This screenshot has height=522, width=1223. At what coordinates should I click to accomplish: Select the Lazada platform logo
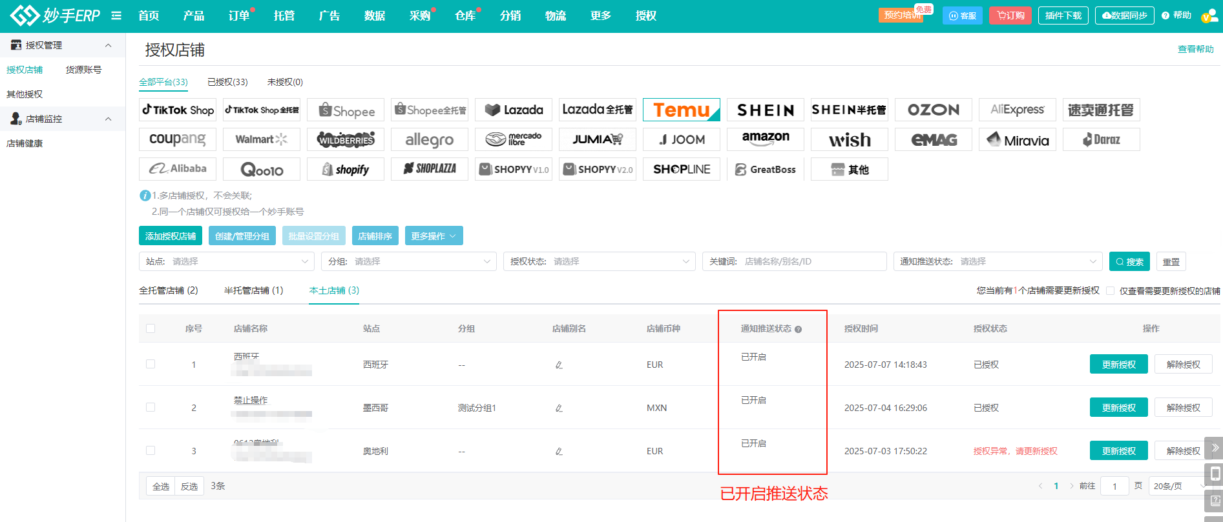[514, 110]
